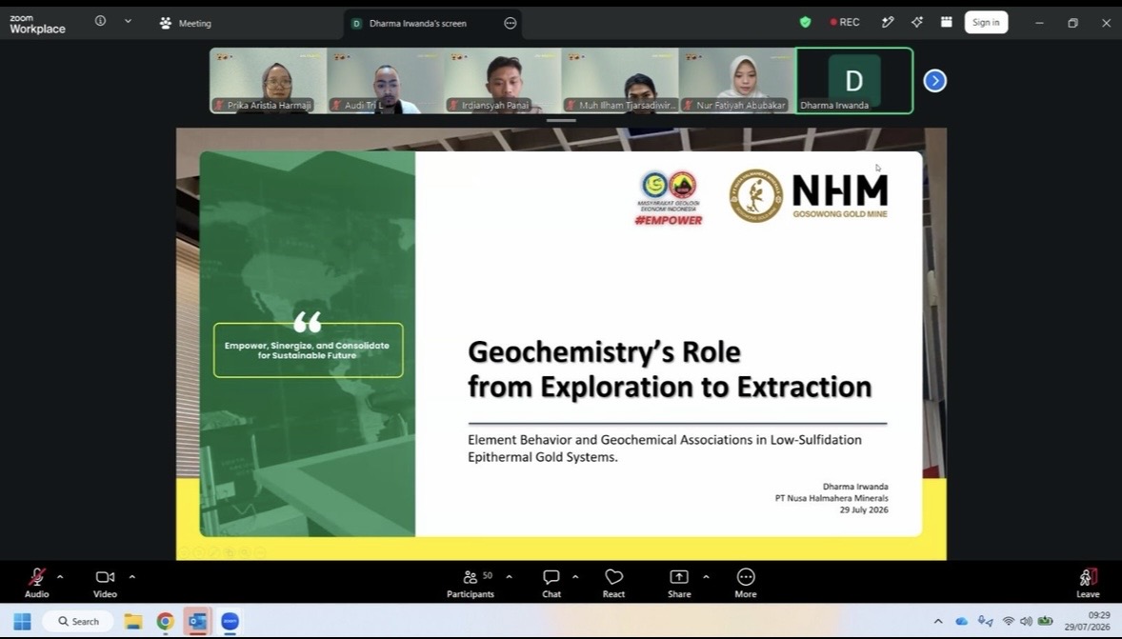
Task: Open the AI Companion sparkle icon
Action: click(x=916, y=22)
